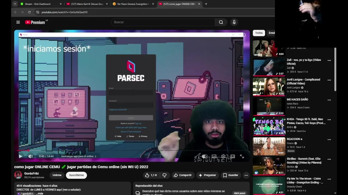Image resolution: width=348 pixels, height=195 pixels.
Task: Open ME HACES DAÑO video thumbnail
Action: pos(269,106)
